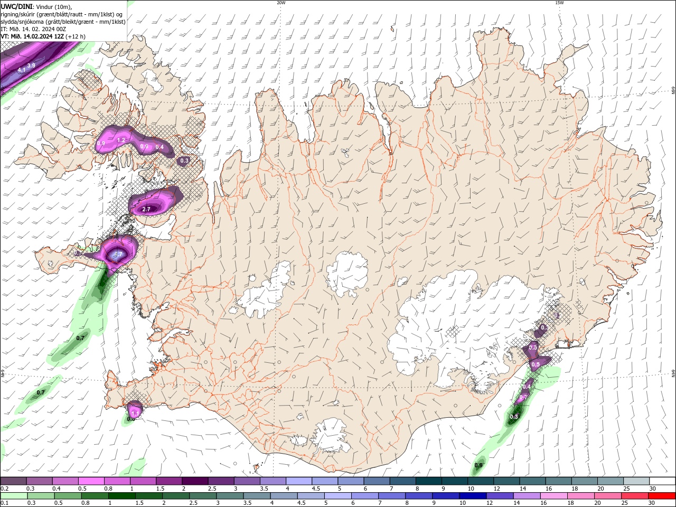Click the red 30 swatch in bottom color scale
This screenshot has width=676, height=507.
(x=662, y=496)
